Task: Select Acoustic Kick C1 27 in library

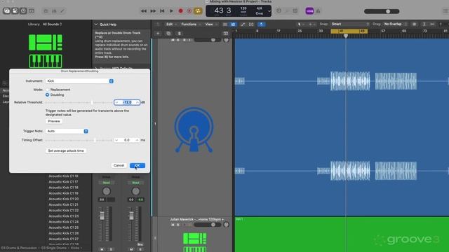Action: [x=64, y=239]
